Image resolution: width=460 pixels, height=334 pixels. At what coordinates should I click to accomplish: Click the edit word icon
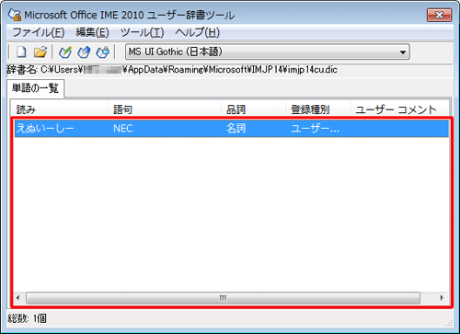(x=84, y=52)
